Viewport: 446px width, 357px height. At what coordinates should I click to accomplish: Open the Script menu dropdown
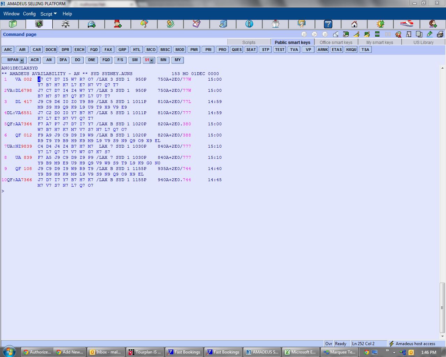tap(48, 14)
